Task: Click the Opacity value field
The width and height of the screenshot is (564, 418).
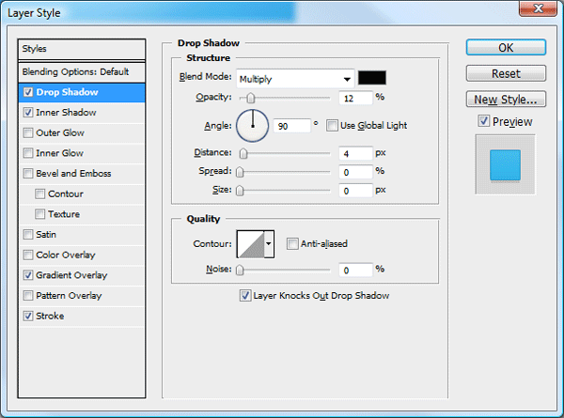Action: click(x=355, y=98)
